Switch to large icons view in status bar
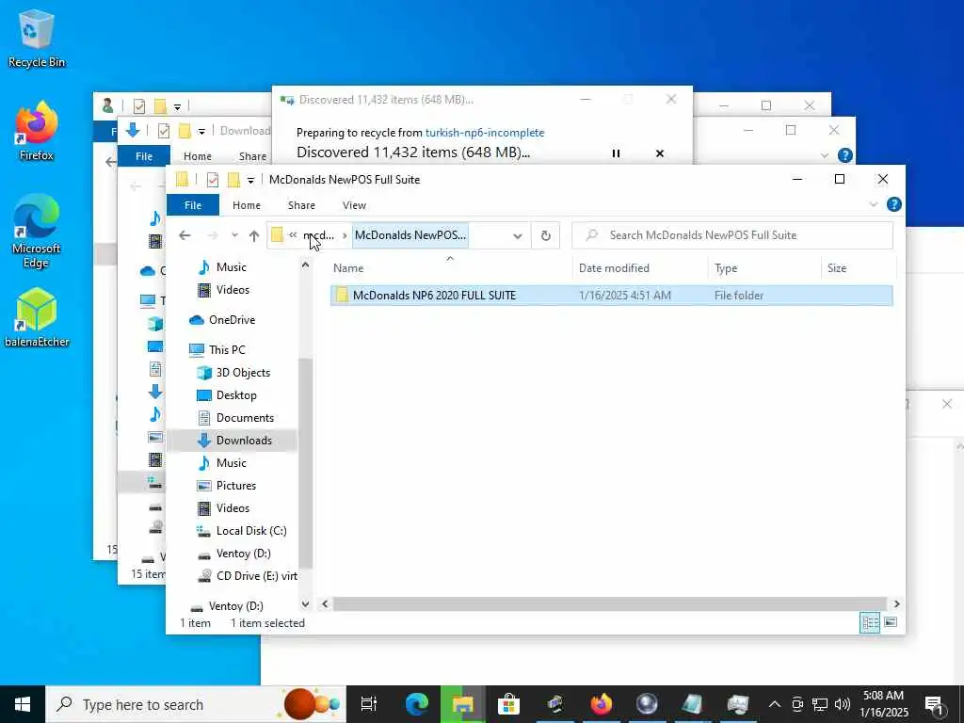 (x=891, y=623)
